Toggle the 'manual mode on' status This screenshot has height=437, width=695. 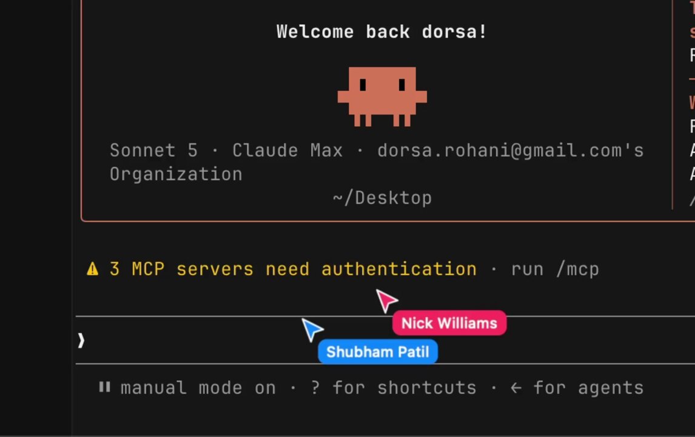point(198,388)
